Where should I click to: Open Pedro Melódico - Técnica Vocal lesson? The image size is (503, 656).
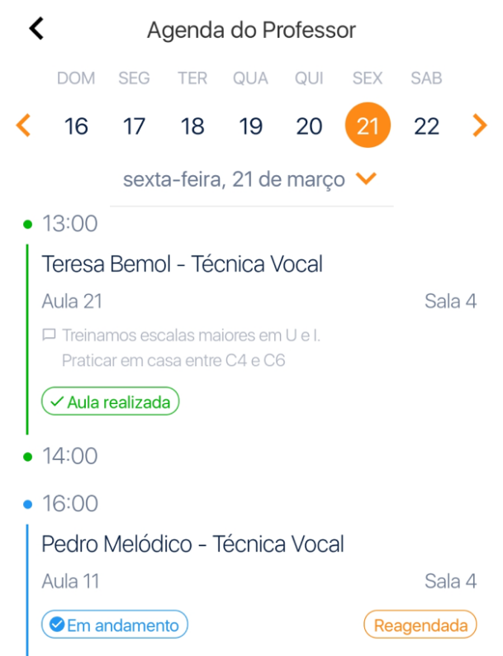192,544
